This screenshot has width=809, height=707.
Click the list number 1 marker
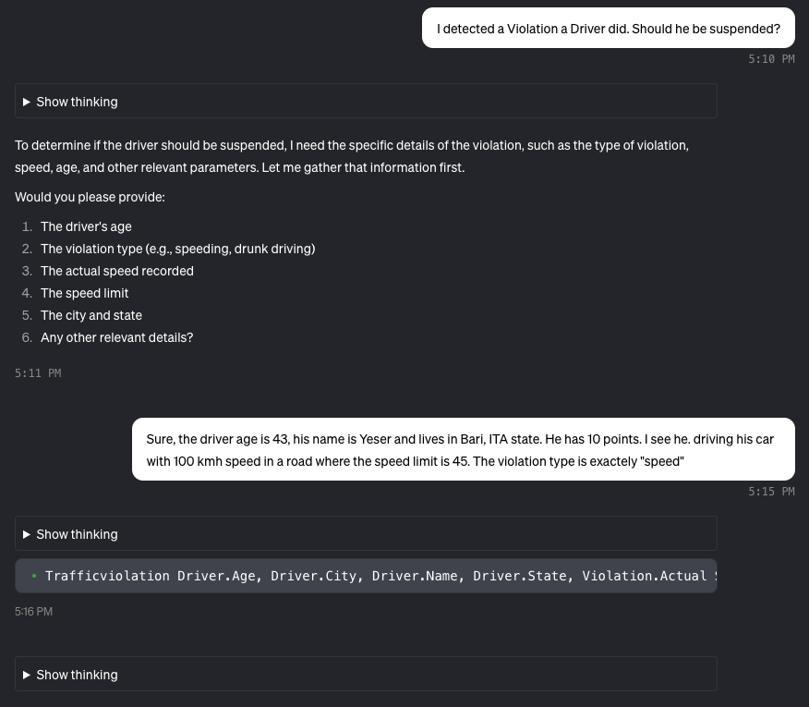pyautogui.click(x=28, y=226)
